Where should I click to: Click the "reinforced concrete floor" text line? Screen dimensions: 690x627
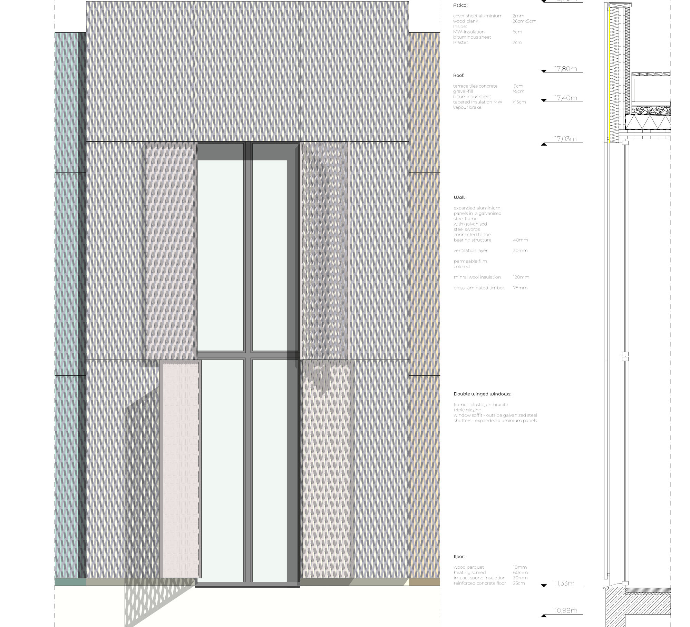pyautogui.click(x=479, y=583)
